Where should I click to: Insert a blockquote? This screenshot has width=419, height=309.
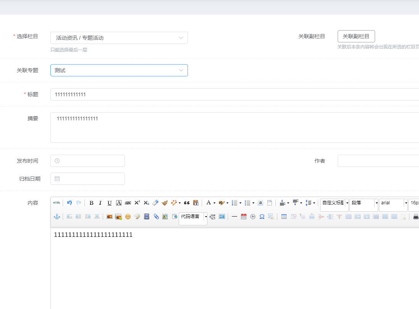click(187, 203)
